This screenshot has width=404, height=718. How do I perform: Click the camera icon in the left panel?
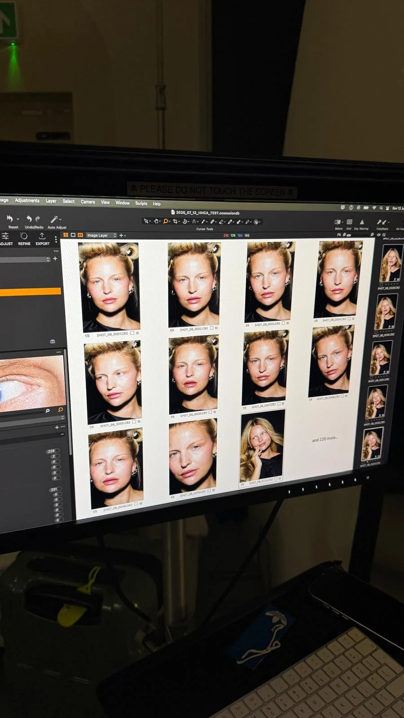[x=53, y=341]
